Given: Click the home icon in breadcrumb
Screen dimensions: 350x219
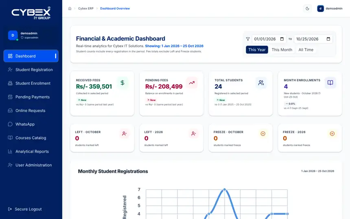Looking at the screenshot, I should click(x=70, y=9).
